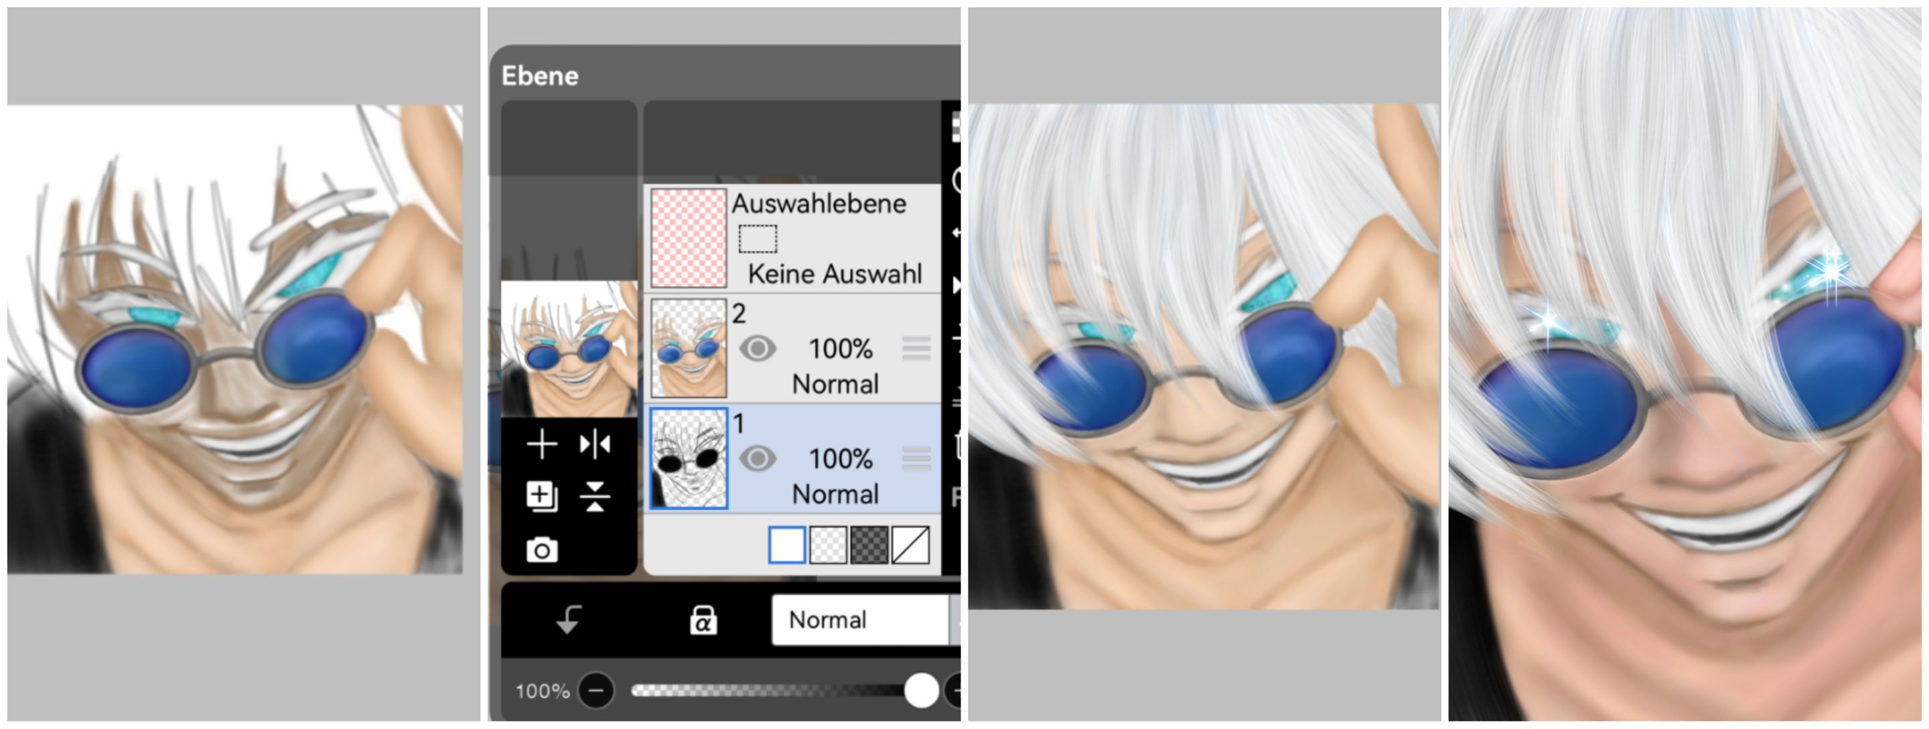Open the final sparkling-eyes close-up image

(1685, 364)
